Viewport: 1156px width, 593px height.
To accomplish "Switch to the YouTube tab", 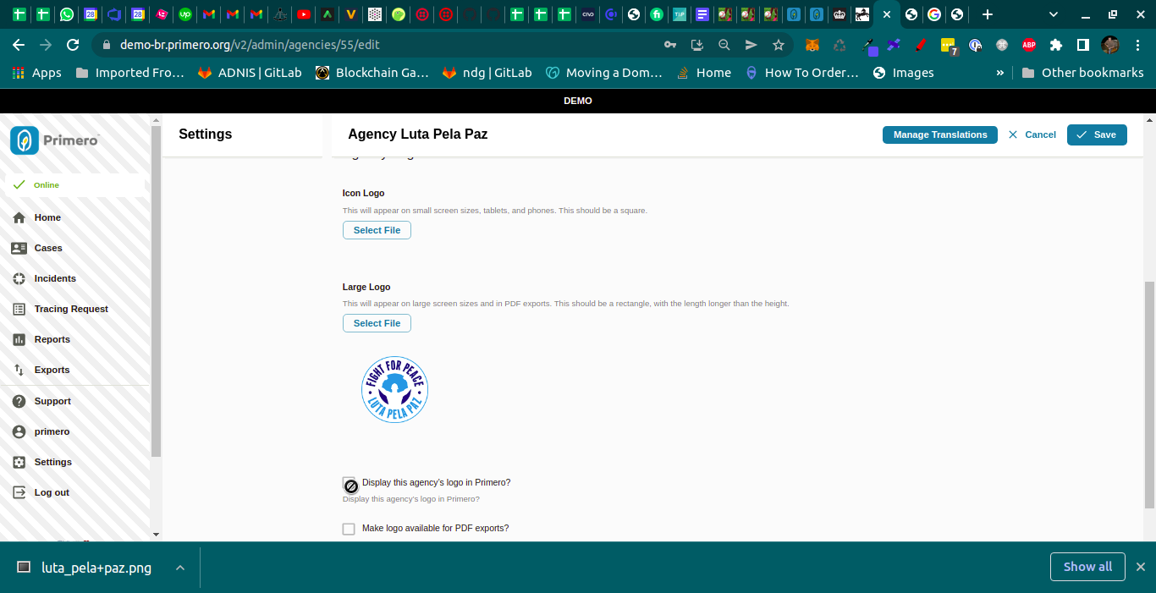I will [304, 14].
